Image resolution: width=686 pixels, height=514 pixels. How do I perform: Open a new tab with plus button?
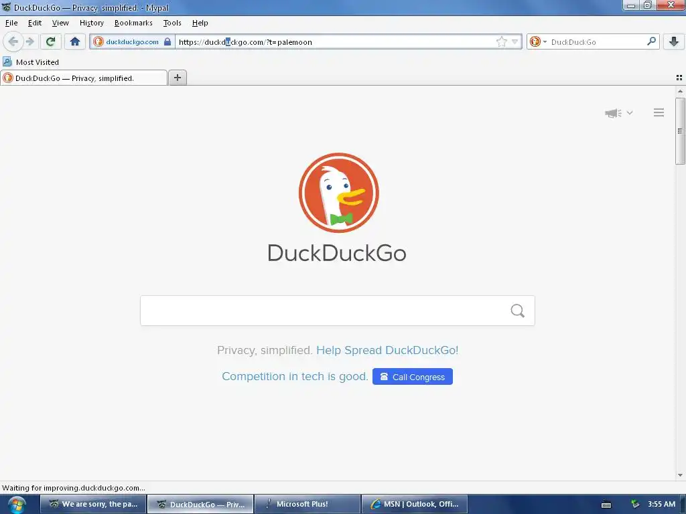pyautogui.click(x=178, y=78)
